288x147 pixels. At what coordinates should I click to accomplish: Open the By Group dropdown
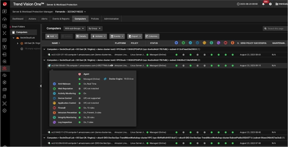95,28
